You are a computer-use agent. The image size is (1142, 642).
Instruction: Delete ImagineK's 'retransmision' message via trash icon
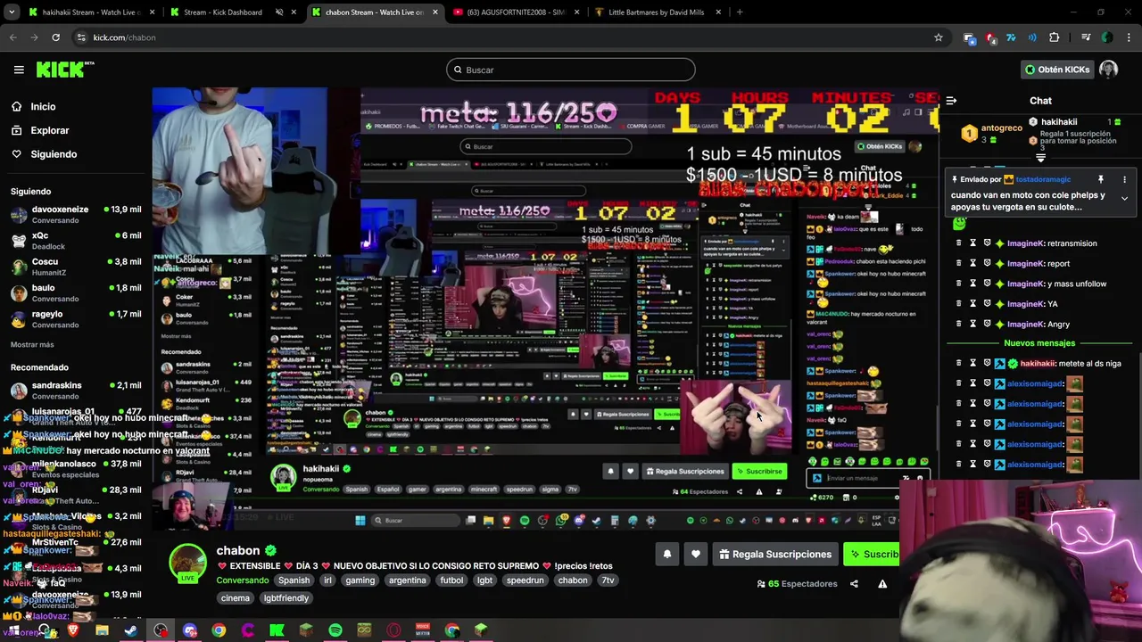[x=959, y=243]
